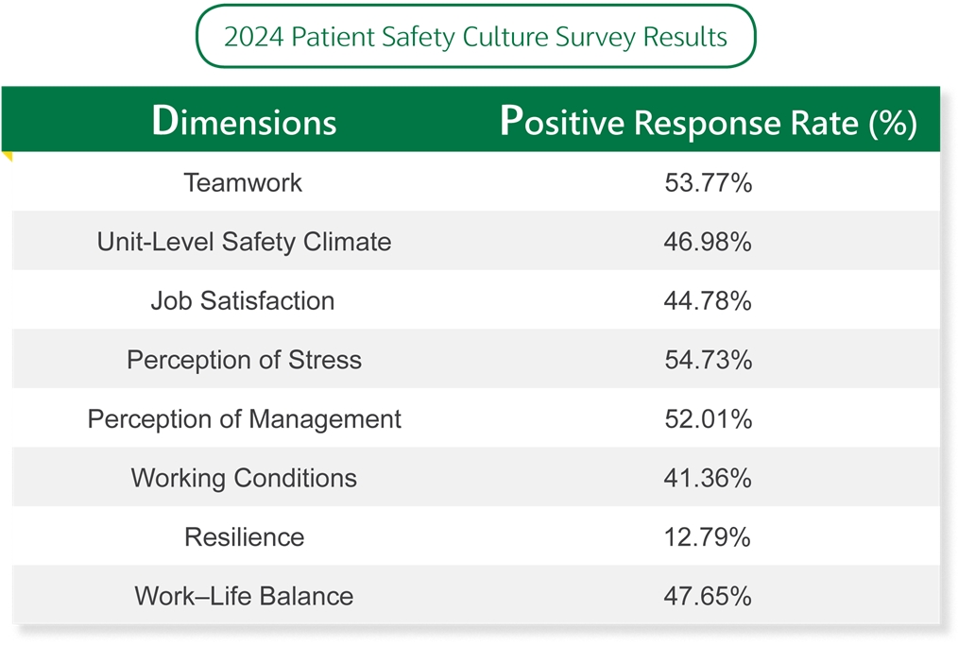Click the Perception of Stress cell

click(x=244, y=360)
